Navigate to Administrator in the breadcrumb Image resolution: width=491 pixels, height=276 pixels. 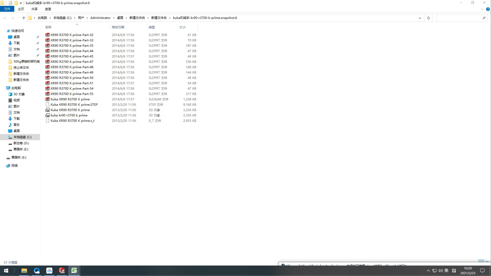(100, 18)
